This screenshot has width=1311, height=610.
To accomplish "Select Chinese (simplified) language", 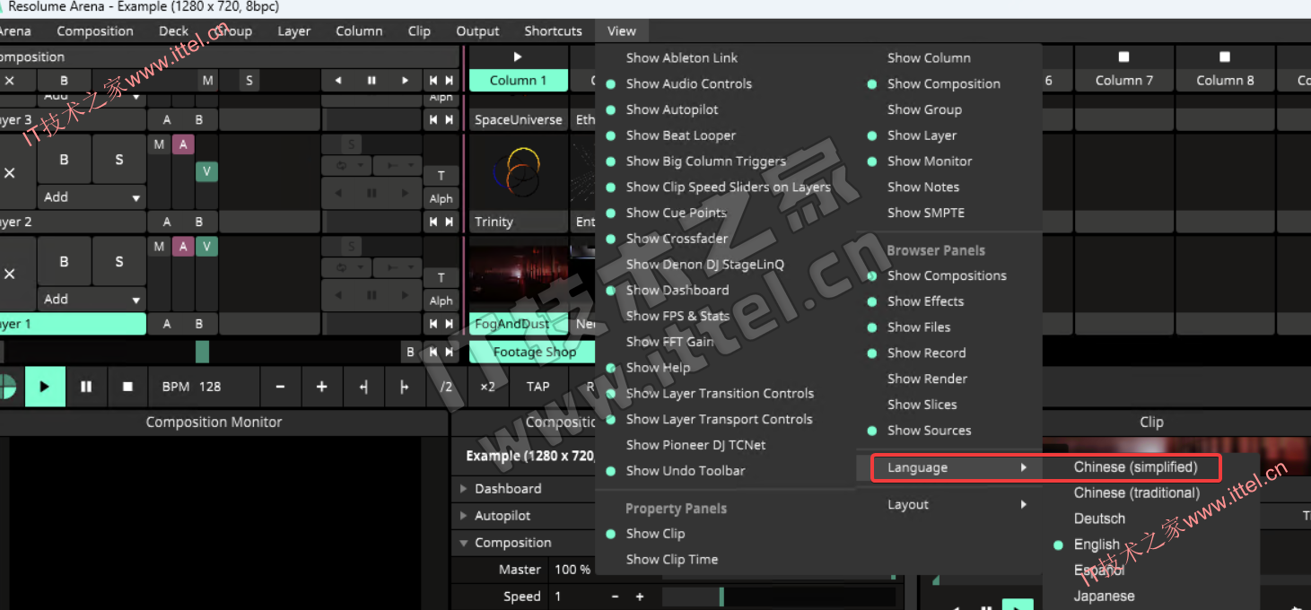I will tap(1135, 467).
